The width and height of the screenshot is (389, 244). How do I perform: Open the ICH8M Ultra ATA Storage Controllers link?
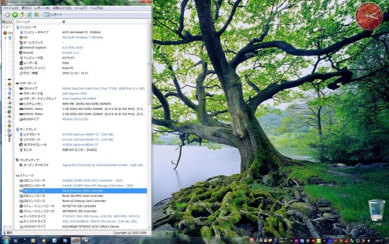[x=97, y=186]
